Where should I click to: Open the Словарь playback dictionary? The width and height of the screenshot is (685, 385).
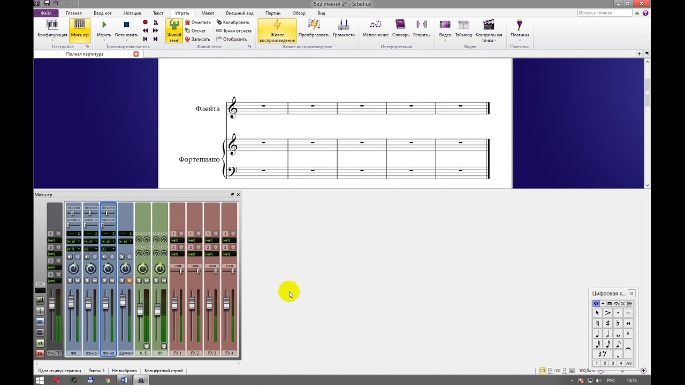[x=400, y=28]
